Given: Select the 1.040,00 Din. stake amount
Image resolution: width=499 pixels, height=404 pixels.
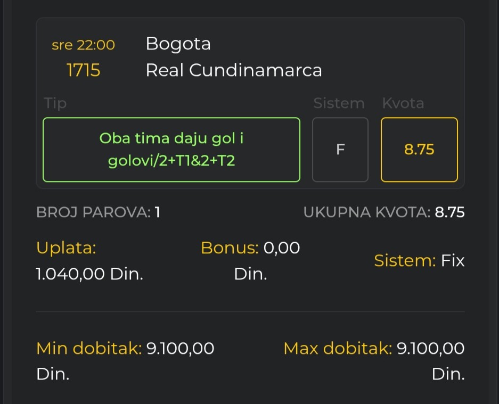Looking at the screenshot, I should [89, 274].
